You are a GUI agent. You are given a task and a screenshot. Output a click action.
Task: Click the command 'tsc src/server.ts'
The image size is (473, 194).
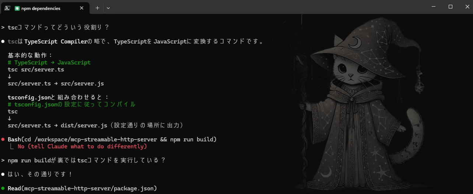[36, 70]
